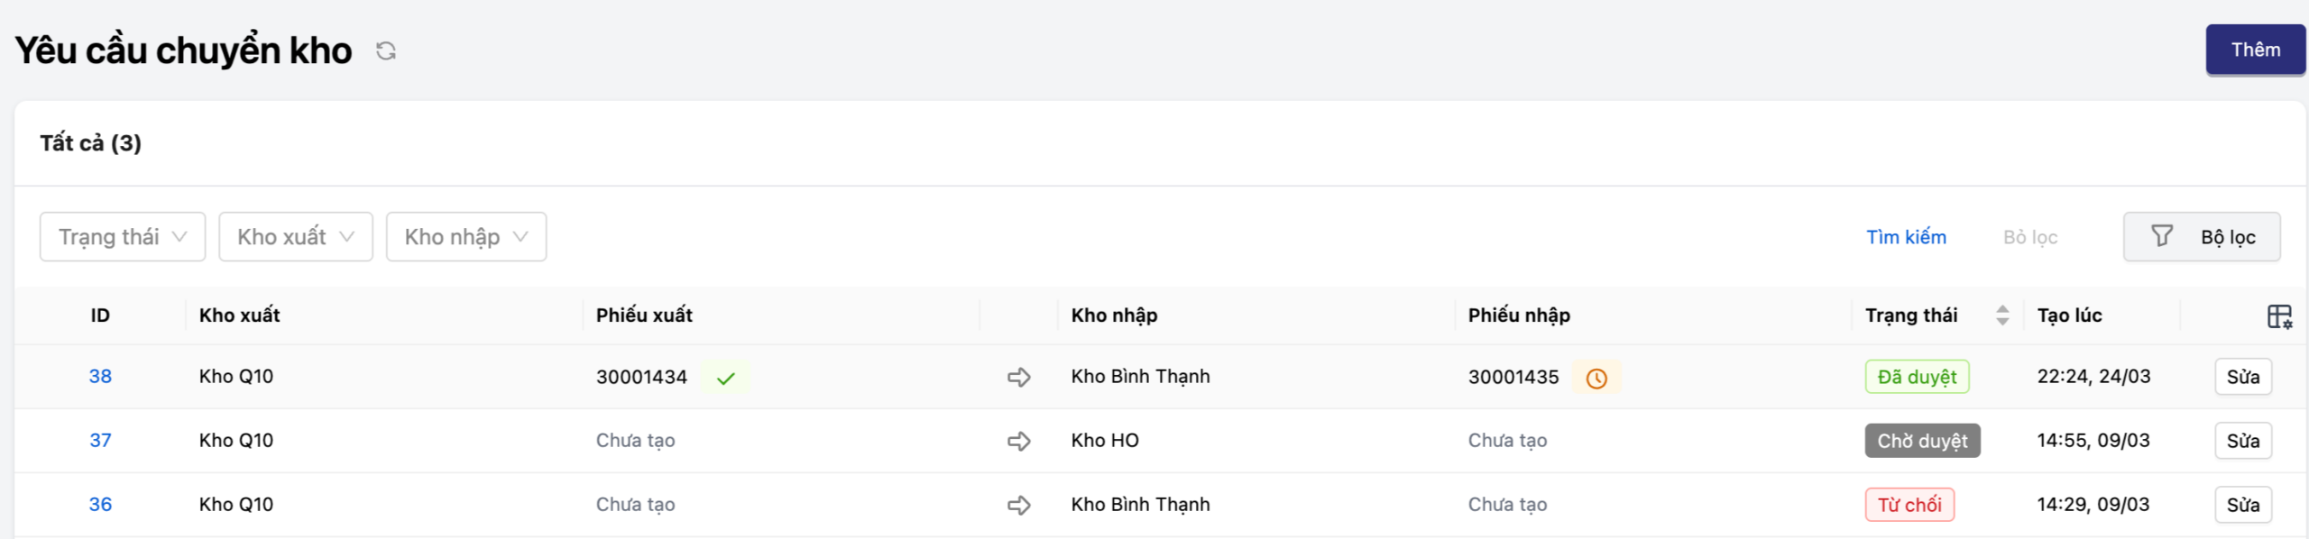Select the Tất cả (3) tab
This screenshot has height=539, width=2309.
coord(91,143)
